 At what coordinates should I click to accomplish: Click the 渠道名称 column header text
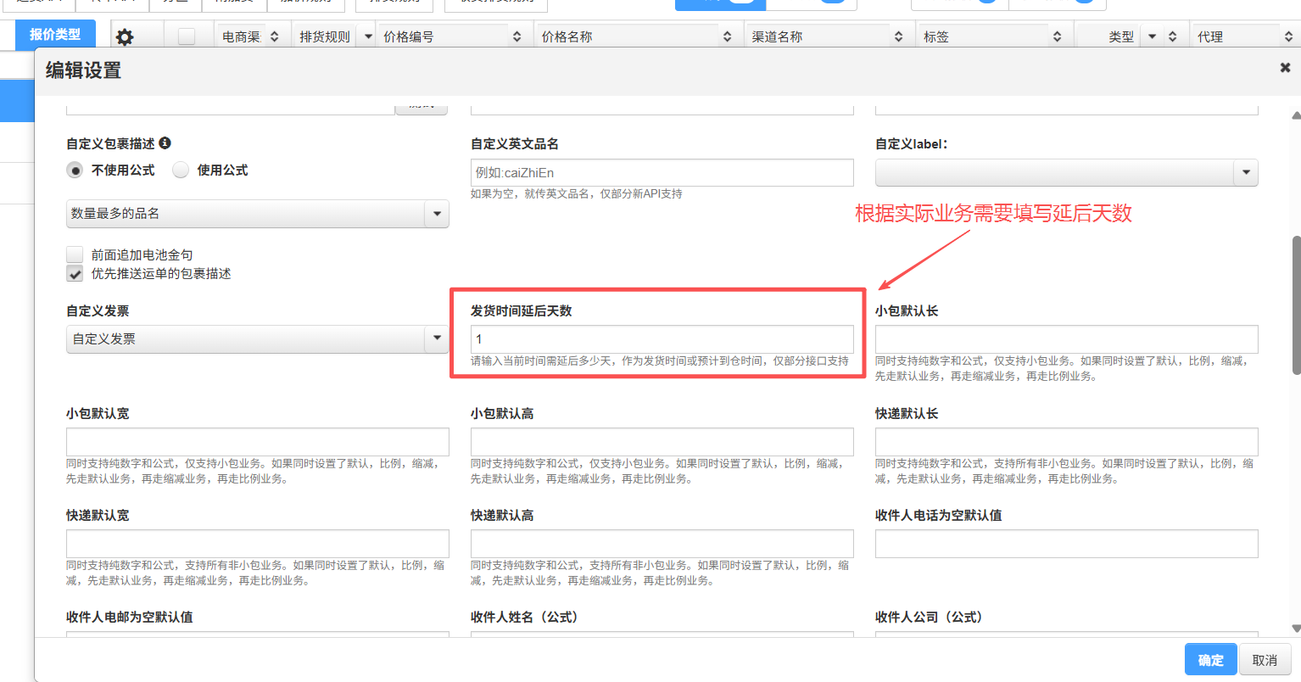coord(777,36)
